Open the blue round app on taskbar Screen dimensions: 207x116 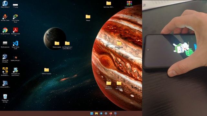point(101,113)
